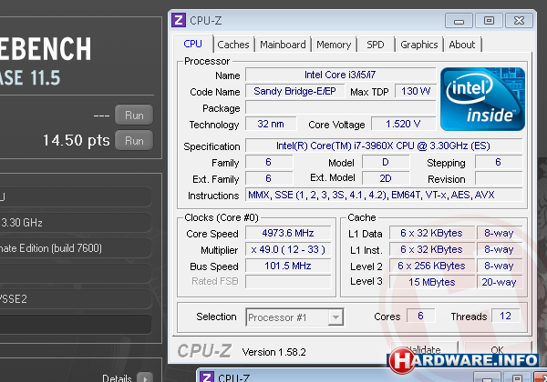This screenshot has width=547, height=382.
Task: Click the Validate button
Action: (x=424, y=349)
